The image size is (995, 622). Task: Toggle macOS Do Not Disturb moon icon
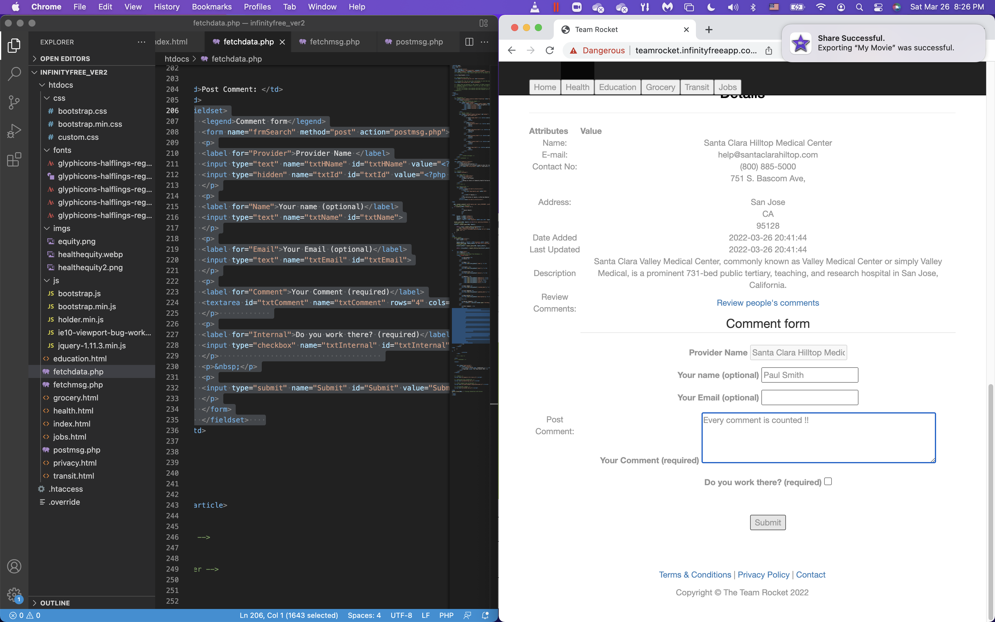point(711,7)
